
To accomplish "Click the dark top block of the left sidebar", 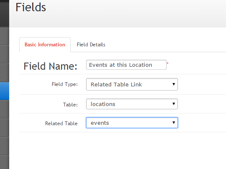I will click(x=5, y=13).
